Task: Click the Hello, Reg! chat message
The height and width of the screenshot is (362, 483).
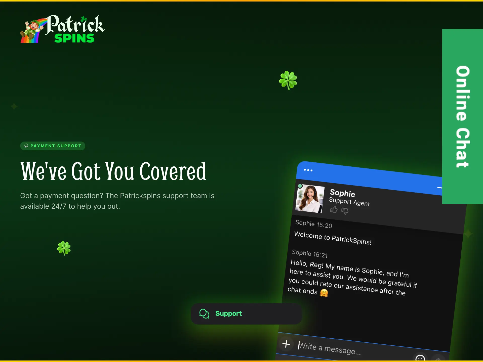Action: 352,278
